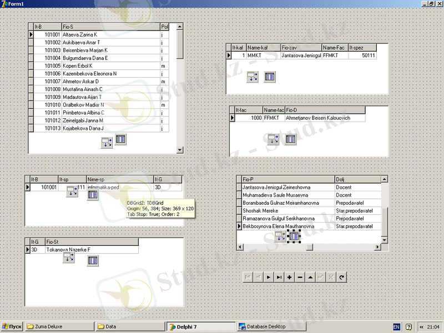Select the DataSource icon below the MMKT row

(x=253, y=77)
